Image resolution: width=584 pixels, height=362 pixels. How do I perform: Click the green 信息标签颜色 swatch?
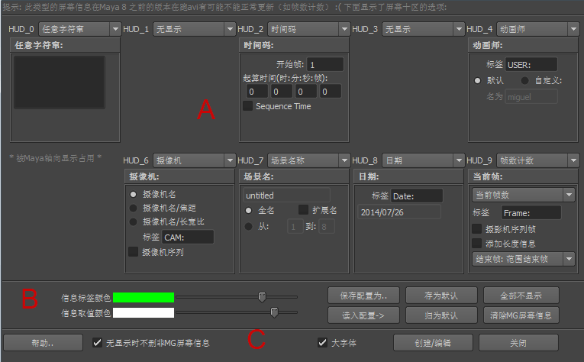pos(144,297)
